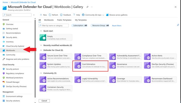
Task: Click the Reset filters link
Action: [x=117, y=25]
